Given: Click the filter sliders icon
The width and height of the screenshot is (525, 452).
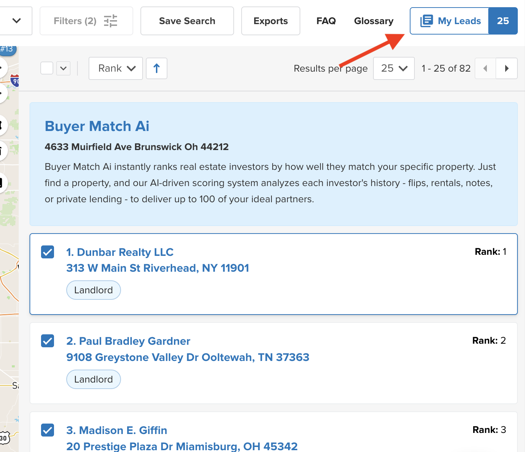Looking at the screenshot, I should click(111, 21).
